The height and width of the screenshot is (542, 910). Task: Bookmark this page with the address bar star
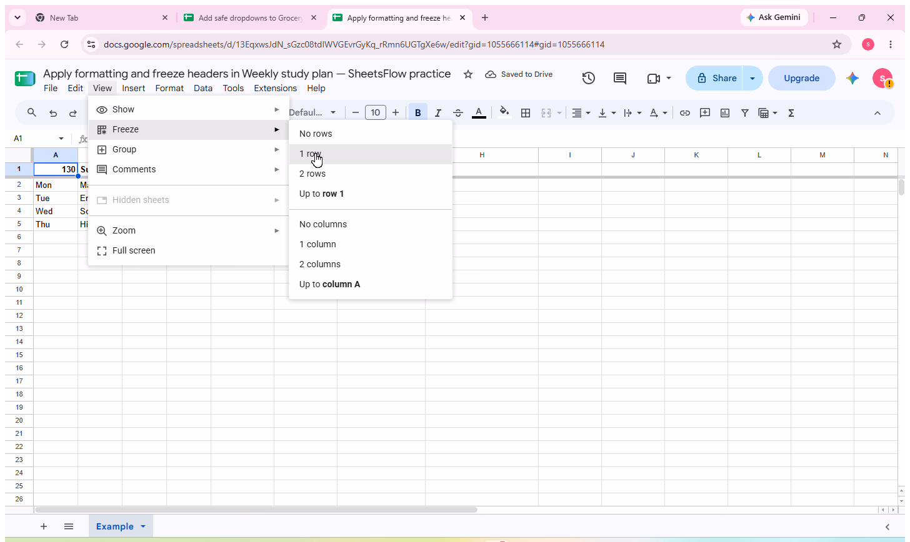(837, 44)
